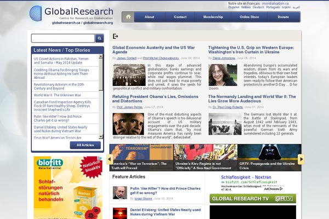329x219 pixels.
Task: Click the scroll up arrow in Latest News
Action: click(101, 56)
